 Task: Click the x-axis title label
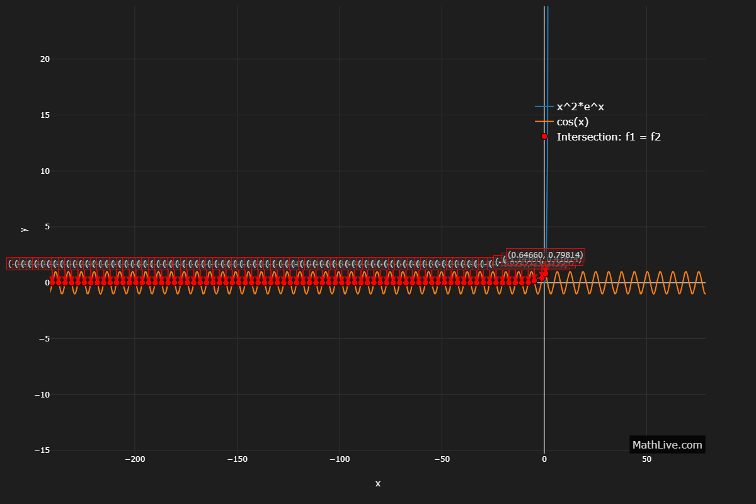(378, 484)
